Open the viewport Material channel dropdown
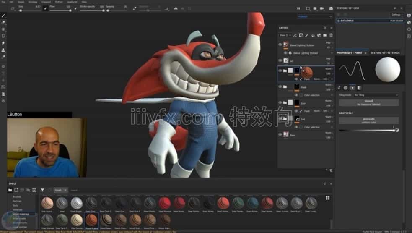 315,17
